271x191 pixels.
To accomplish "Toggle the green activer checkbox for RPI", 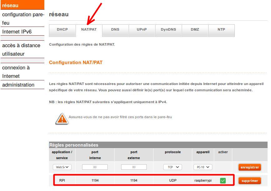I will click(x=223, y=181).
